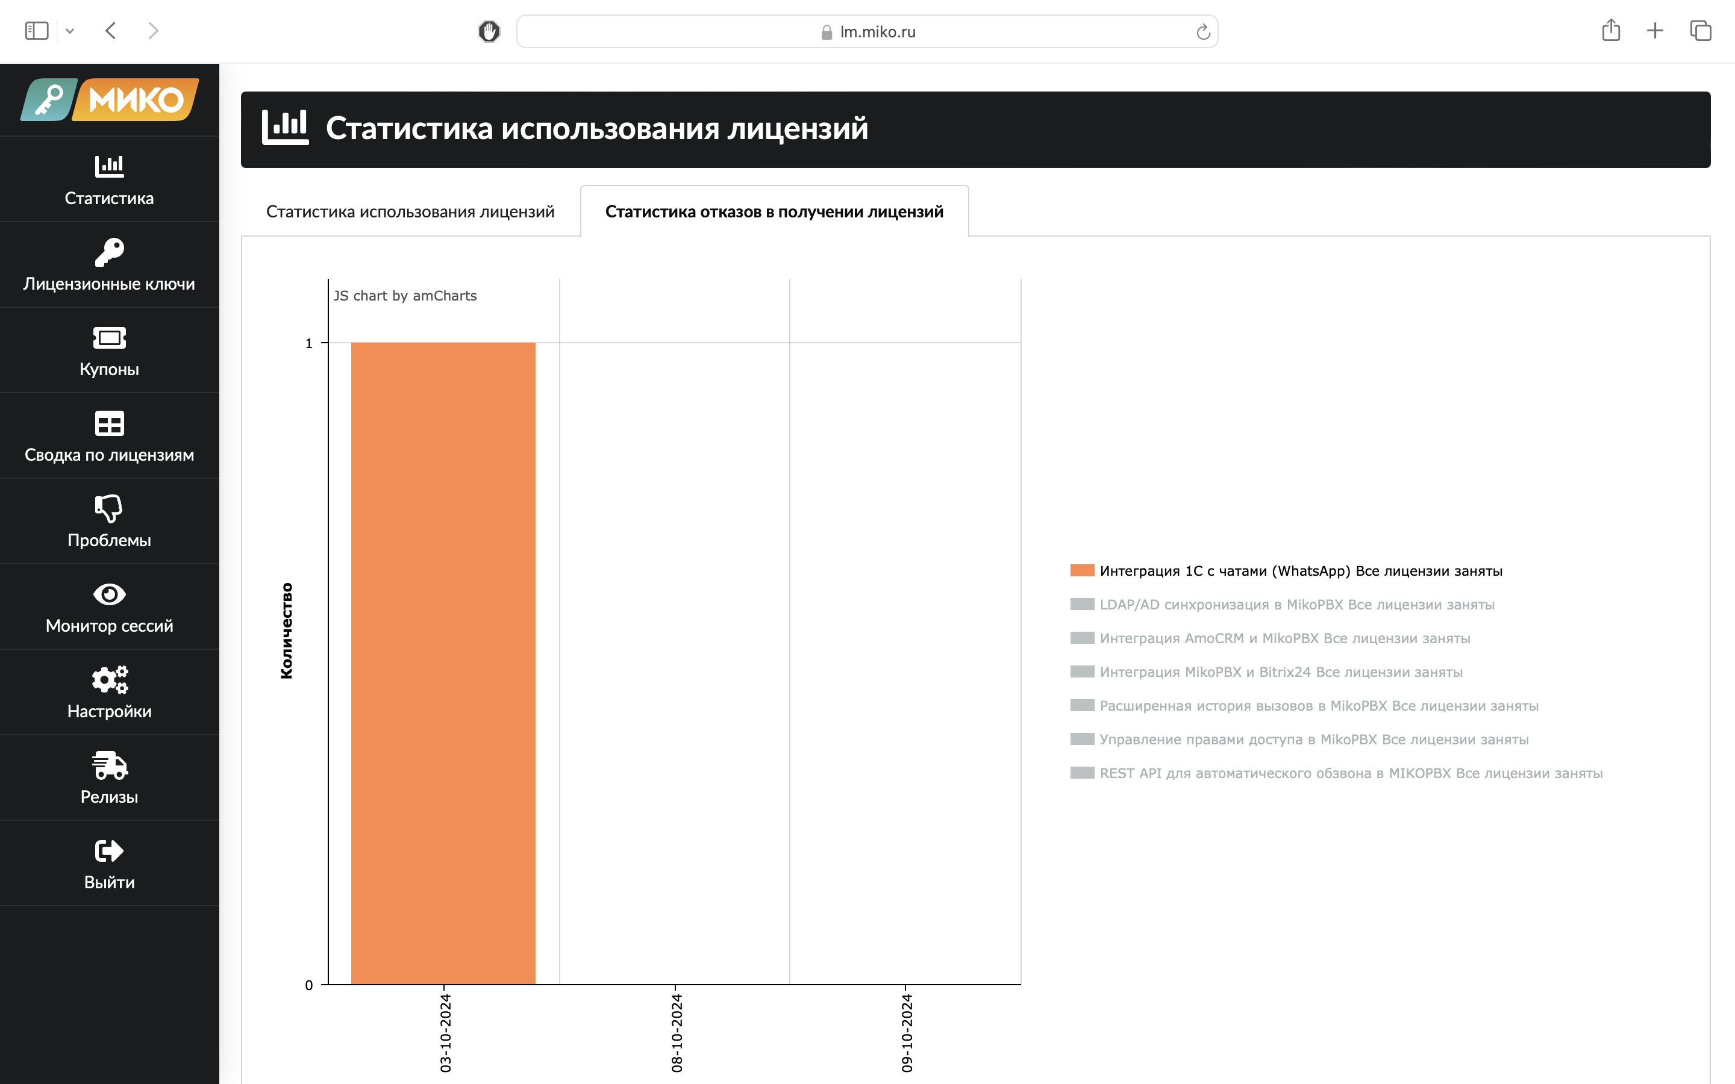Screen dimensions: 1735x1084
Task: Click grey swatch for Расширенная история вызовов
Action: [1082, 705]
